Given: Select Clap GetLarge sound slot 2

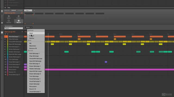Looking at the screenshot, I should (x=13, y=39).
